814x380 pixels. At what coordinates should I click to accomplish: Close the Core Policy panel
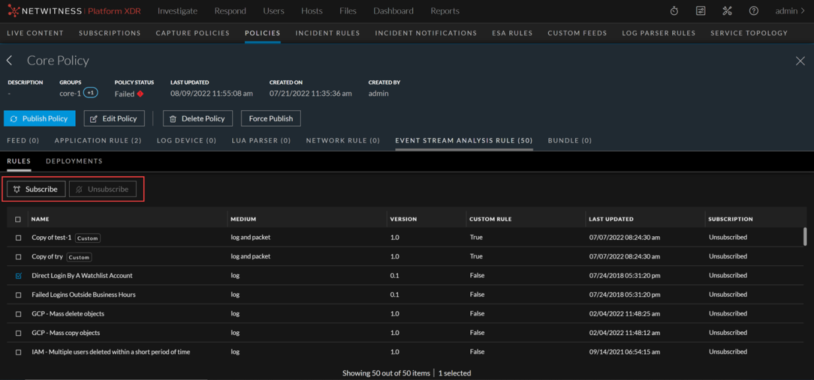(x=800, y=61)
